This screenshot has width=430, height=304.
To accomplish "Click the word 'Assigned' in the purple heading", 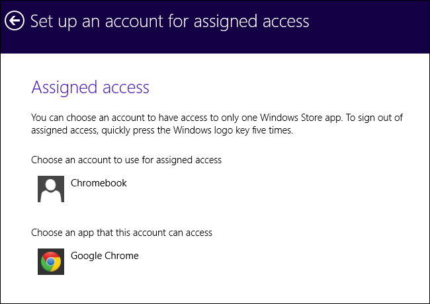I will click(x=64, y=87).
